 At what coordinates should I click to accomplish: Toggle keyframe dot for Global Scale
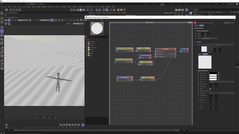(198, 95)
